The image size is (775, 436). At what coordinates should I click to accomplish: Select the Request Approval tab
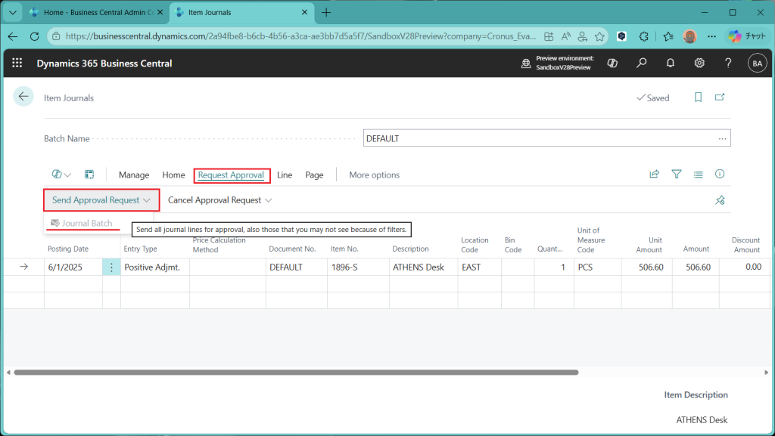pyautogui.click(x=231, y=175)
